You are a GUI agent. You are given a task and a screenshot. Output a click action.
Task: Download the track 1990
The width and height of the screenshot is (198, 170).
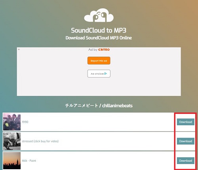point(186,122)
